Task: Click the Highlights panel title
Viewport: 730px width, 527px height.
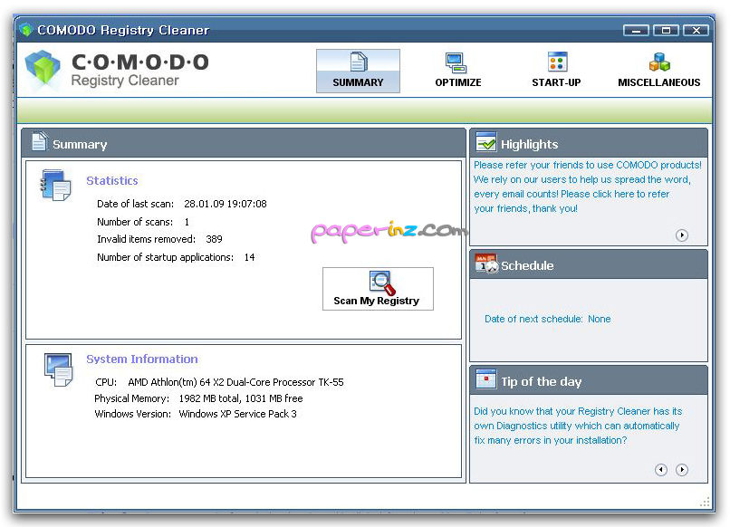Action: (529, 144)
